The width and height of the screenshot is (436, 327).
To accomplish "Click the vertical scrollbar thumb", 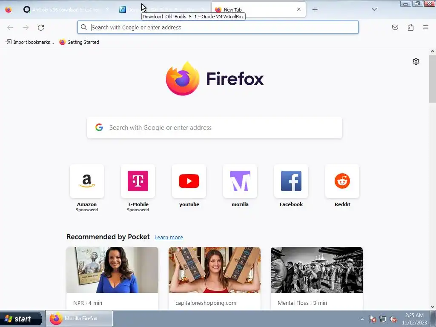I will (x=433, y=79).
